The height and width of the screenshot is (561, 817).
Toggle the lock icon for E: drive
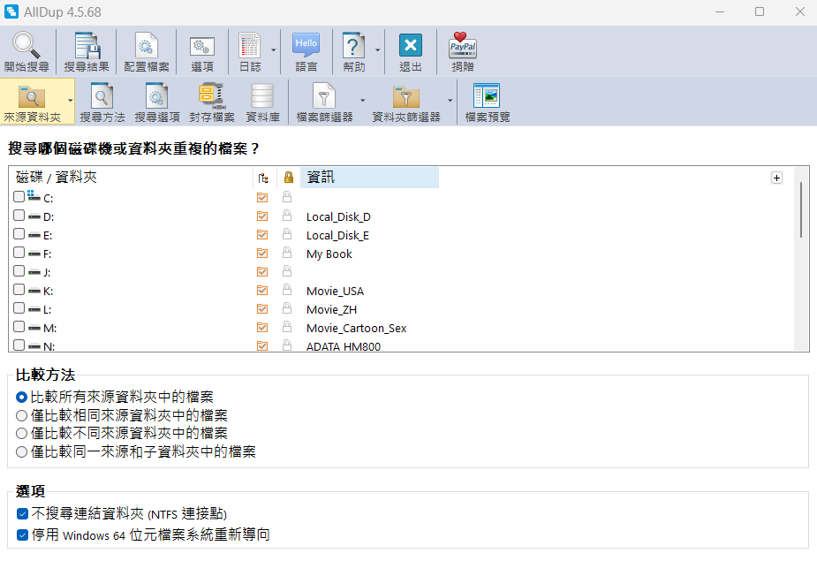coord(286,234)
